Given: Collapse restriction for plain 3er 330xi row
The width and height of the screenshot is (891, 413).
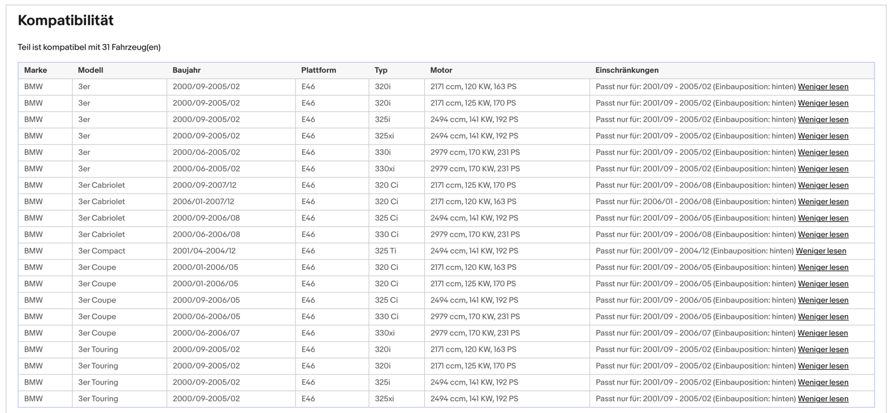Looking at the screenshot, I should click(823, 169).
